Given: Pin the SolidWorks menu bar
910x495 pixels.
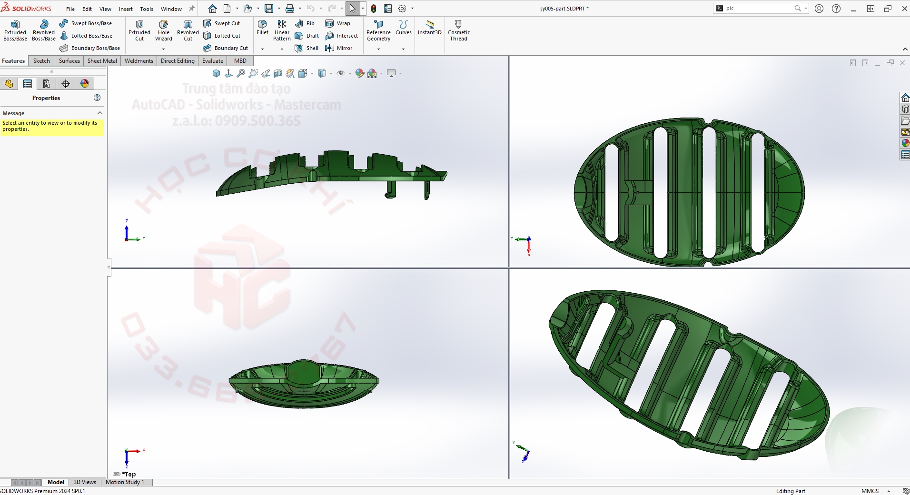Looking at the screenshot, I should 192,9.
